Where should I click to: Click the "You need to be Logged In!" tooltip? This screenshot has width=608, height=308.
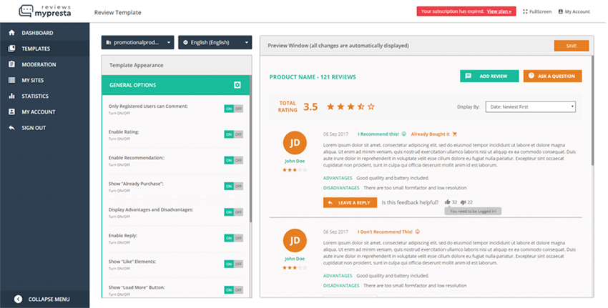[473, 211]
